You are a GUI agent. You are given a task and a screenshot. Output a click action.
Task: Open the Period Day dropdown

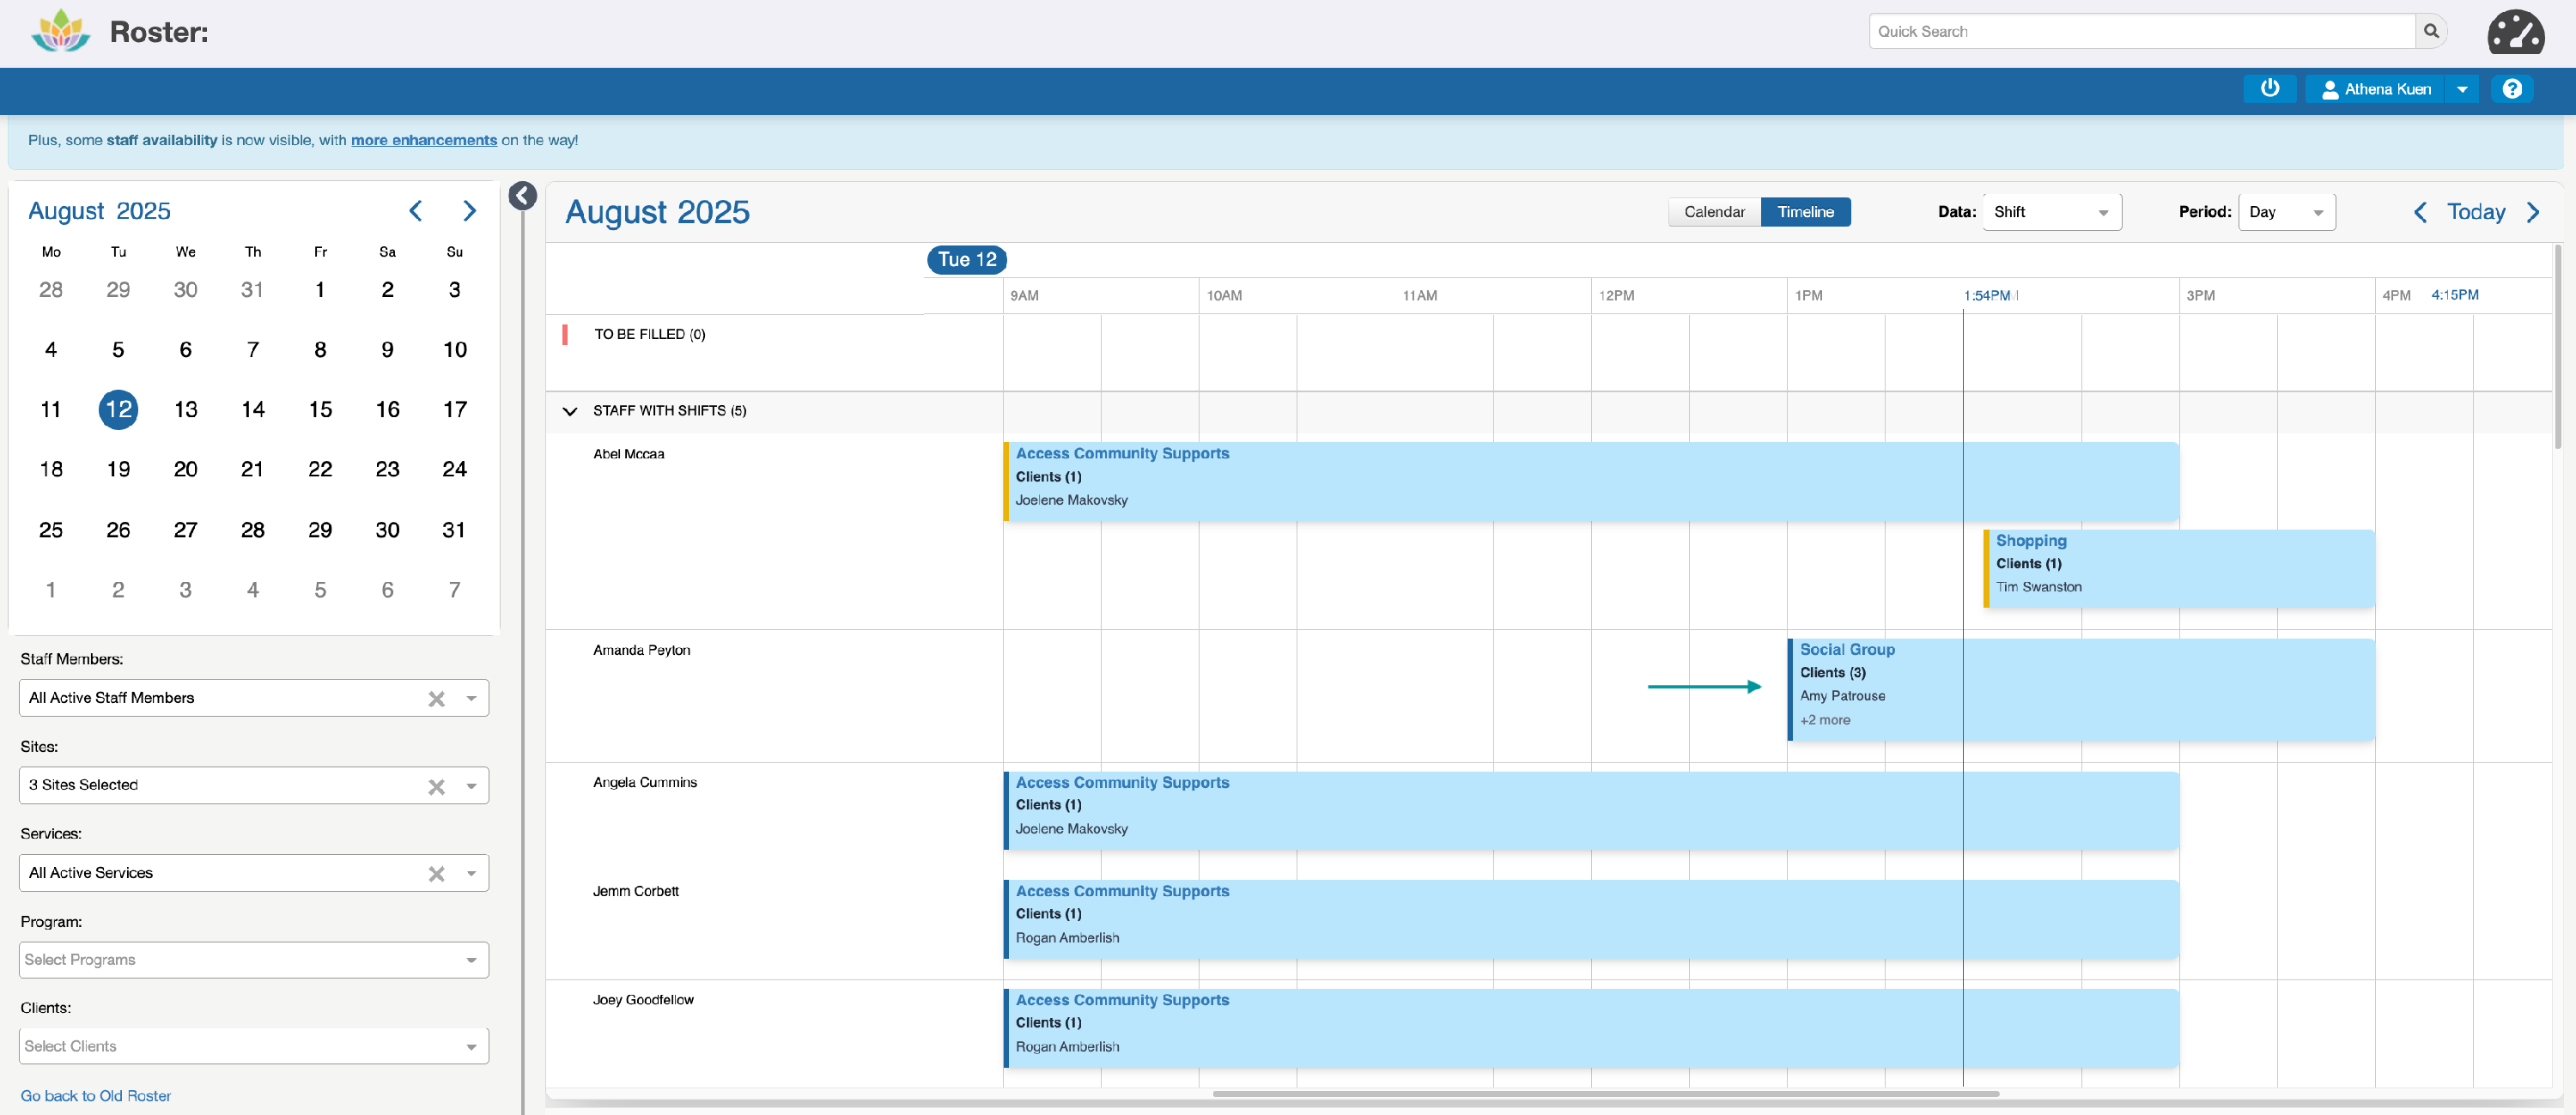point(2286,212)
